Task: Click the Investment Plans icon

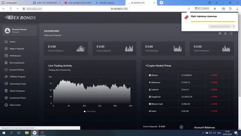Action: tap(6, 98)
